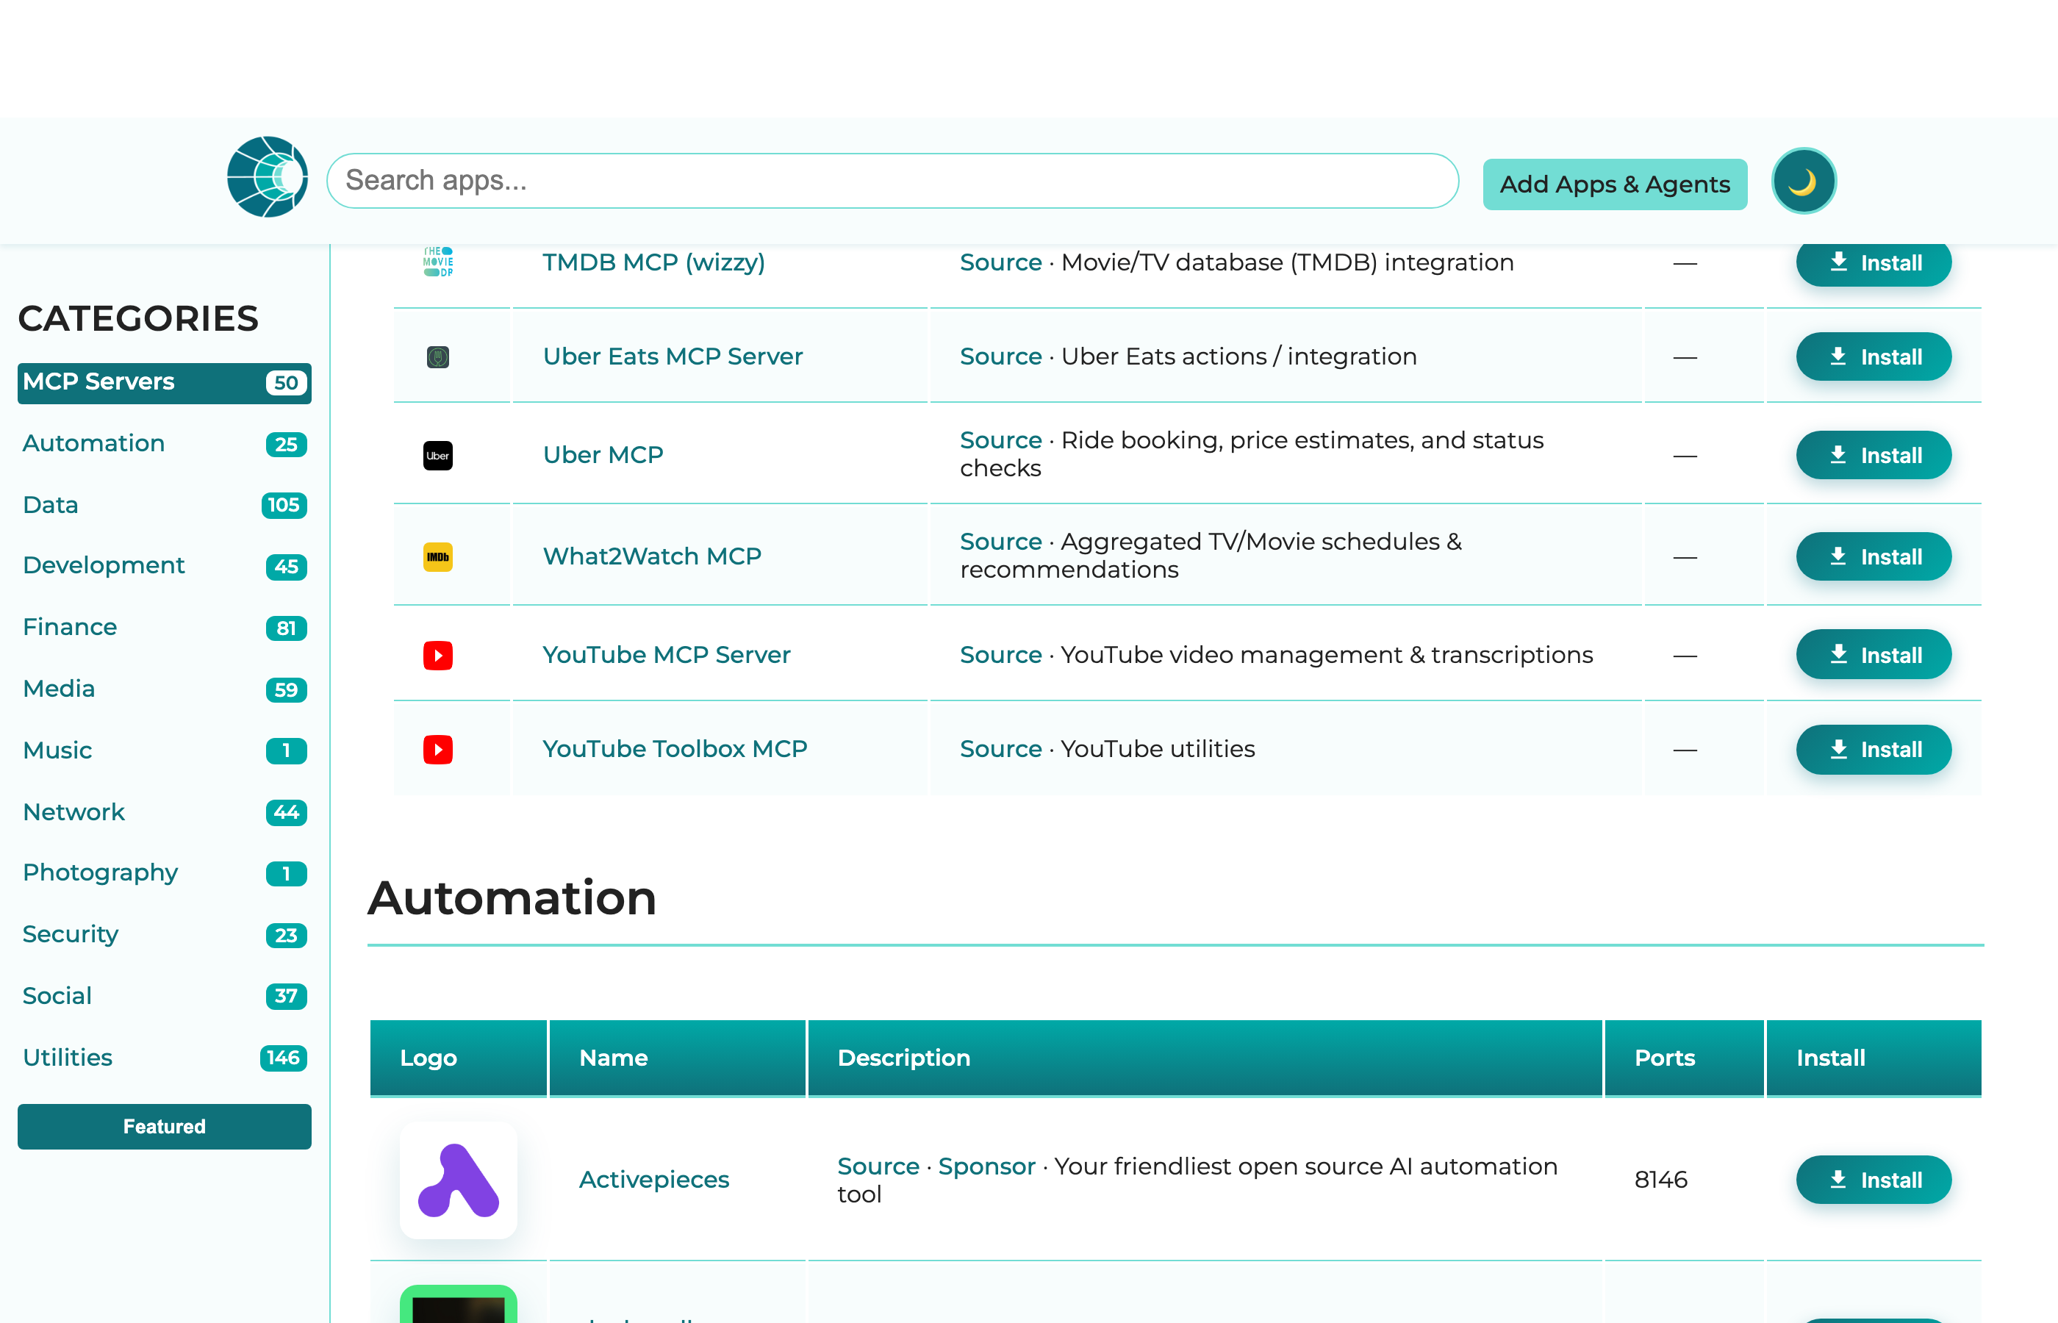
Task: Select Development category
Action: (164, 566)
